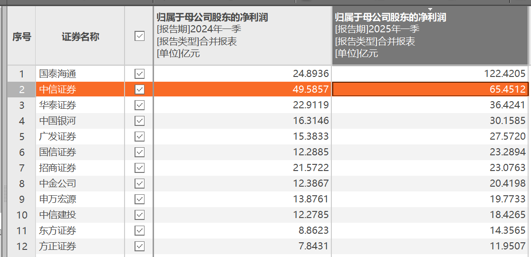Untick the 中金公司 checkbox
This screenshot has width=531, height=257.
click(139, 183)
